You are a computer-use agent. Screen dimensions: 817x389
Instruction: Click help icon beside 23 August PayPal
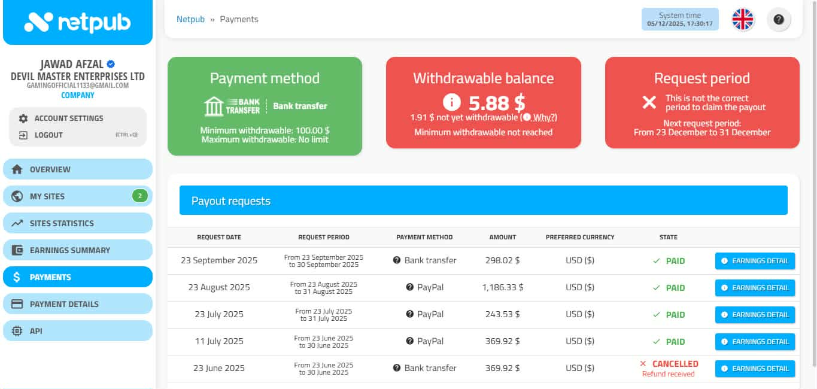[x=409, y=287]
